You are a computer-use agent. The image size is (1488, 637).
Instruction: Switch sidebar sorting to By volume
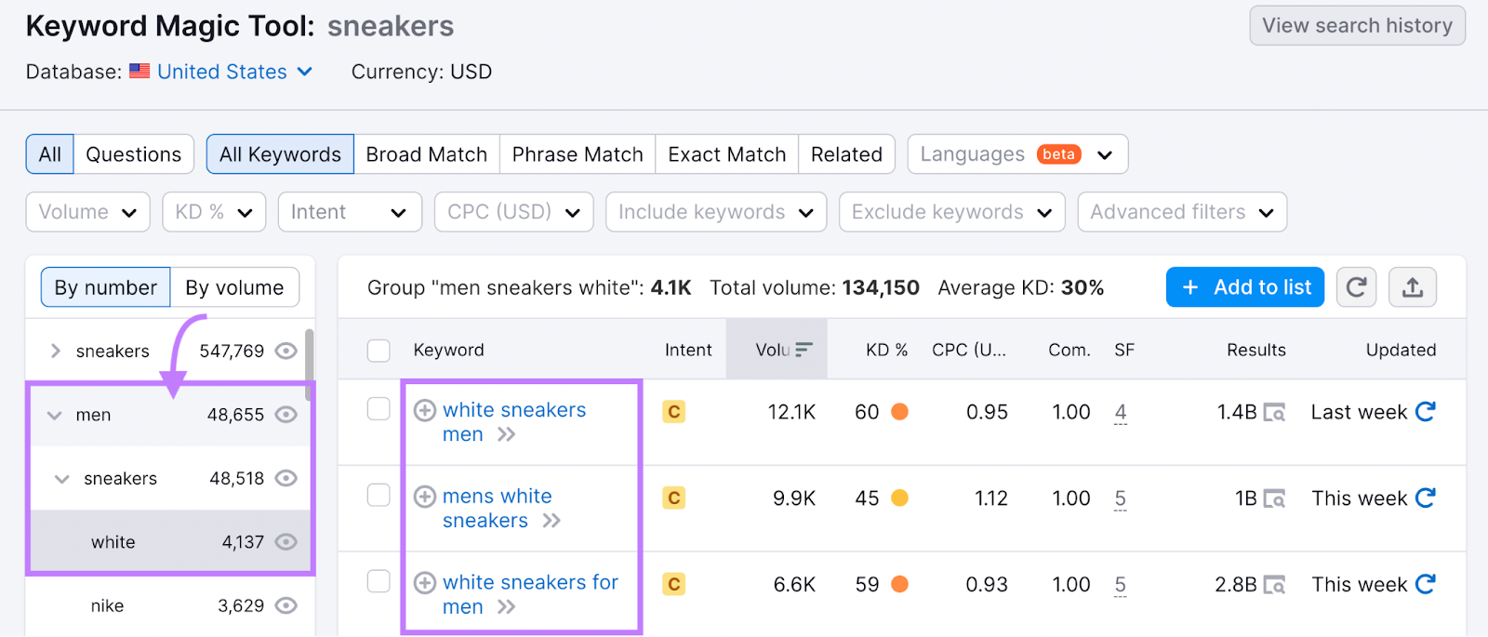click(x=234, y=287)
